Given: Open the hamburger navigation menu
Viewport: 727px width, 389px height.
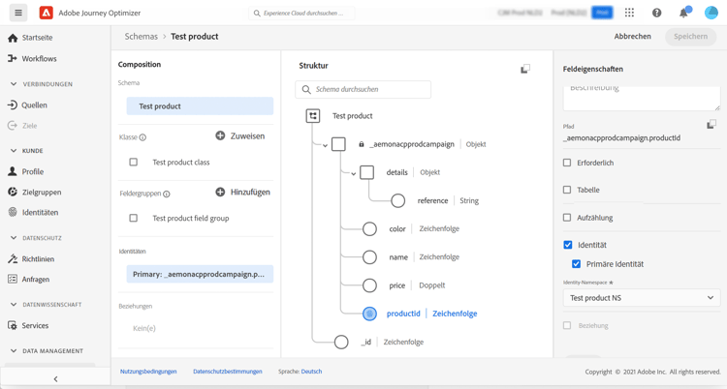Looking at the screenshot, I should pyautogui.click(x=18, y=13).
